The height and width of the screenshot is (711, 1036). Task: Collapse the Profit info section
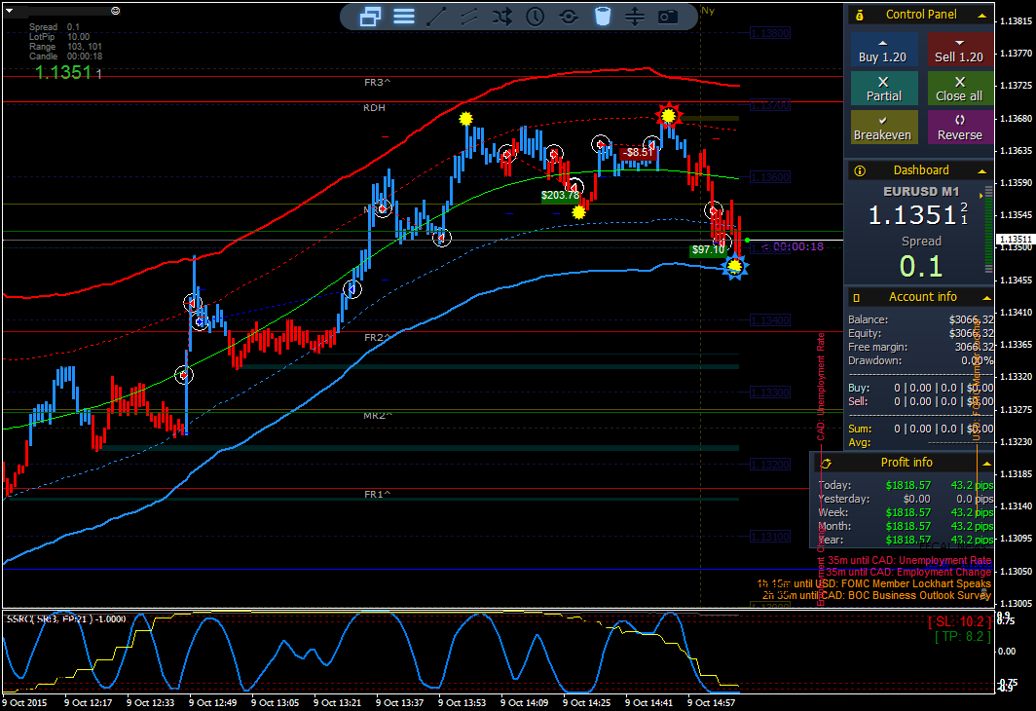click(986, 464)
